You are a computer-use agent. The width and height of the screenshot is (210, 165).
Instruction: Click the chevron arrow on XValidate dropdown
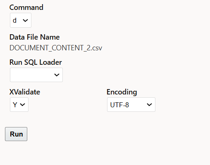point(22,105)
